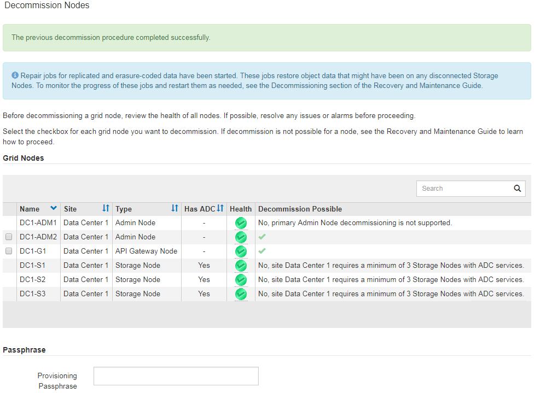Click the DC1-S3 health status icon
This screenshot has height=393, width=535.
coord(241,294)
